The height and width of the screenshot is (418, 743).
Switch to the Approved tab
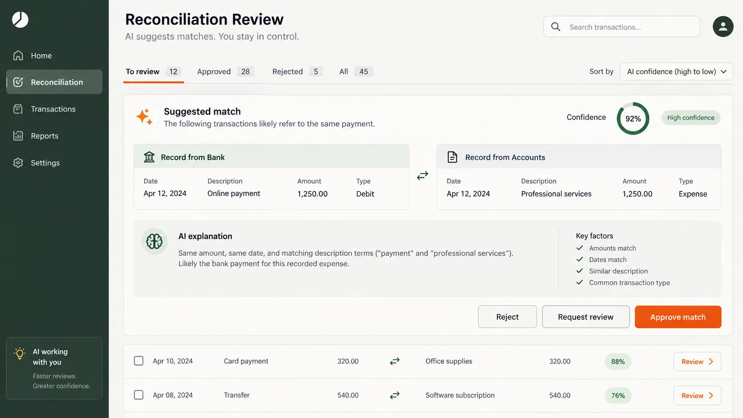(225, 72)
